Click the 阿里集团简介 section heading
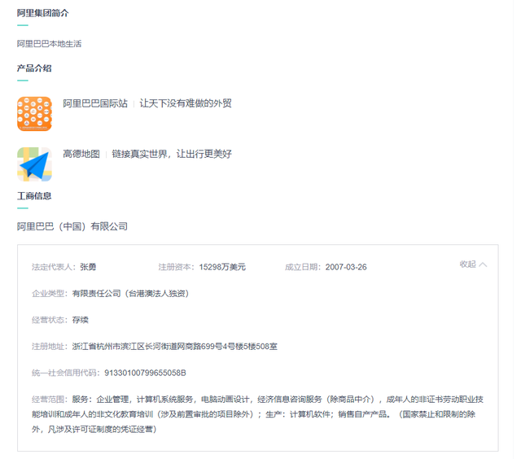The image size is (521, 459). coord(43,13)
